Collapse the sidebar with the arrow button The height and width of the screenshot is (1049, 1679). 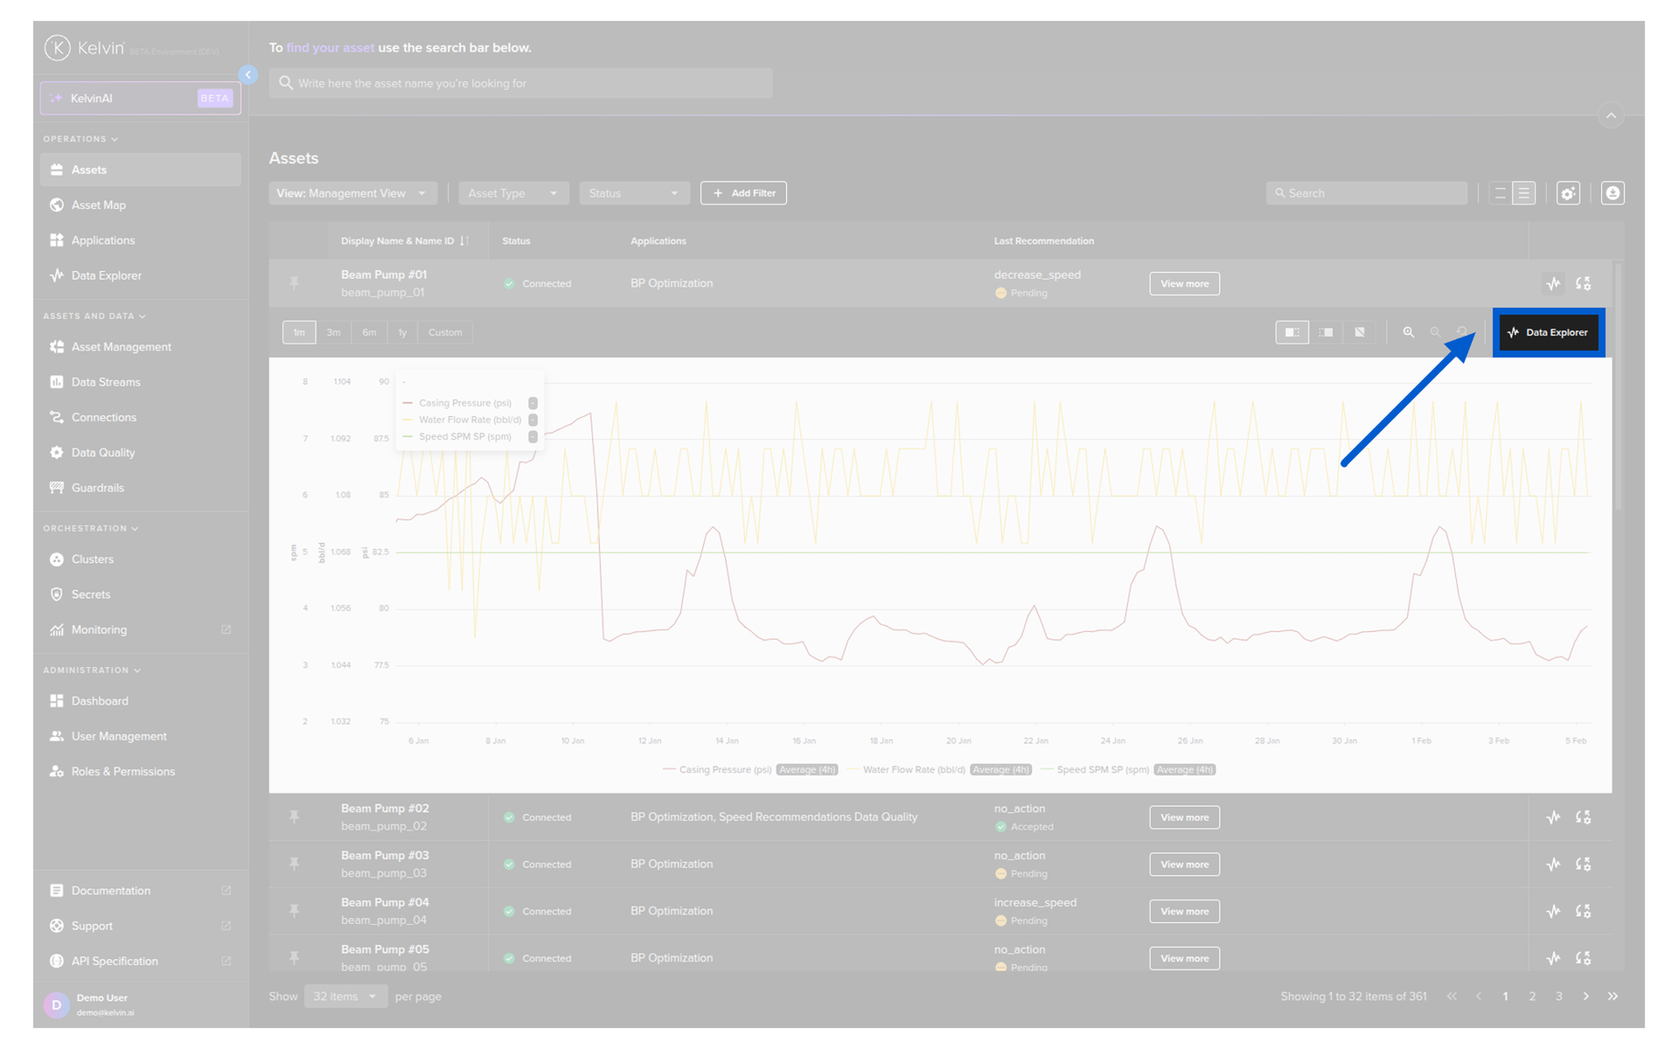pos(248,75)
